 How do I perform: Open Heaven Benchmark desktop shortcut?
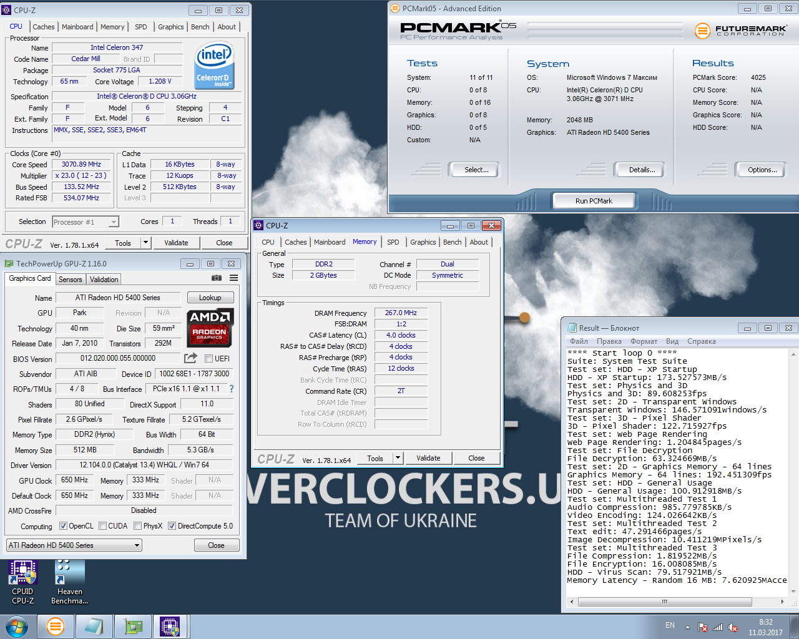[x=69, y=582]
